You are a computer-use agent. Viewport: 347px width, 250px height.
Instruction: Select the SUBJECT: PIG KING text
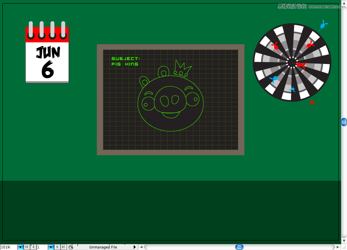(x=126, y=61)
